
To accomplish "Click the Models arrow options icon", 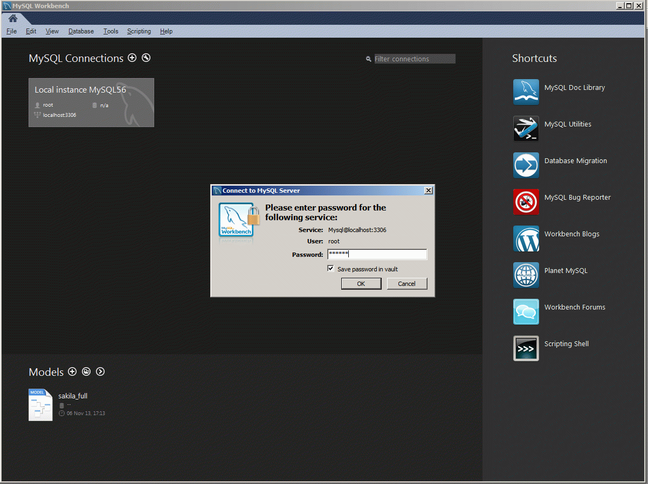I will tap(100, 371).
